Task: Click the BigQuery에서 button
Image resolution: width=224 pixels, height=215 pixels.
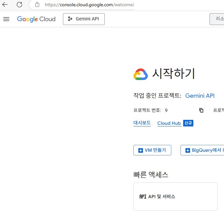Action: pos(202,150)
